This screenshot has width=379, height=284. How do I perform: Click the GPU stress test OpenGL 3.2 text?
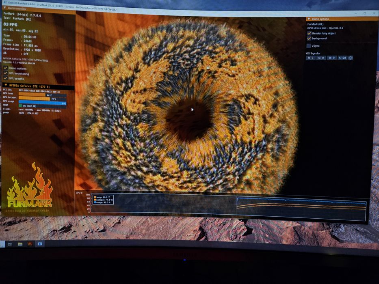(x=325, y=28)
